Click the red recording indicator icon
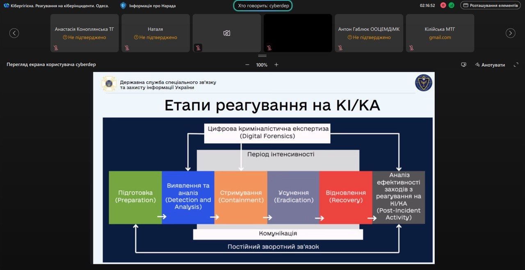The width and height of the screenshot is (525, 270). click(443, 5)
